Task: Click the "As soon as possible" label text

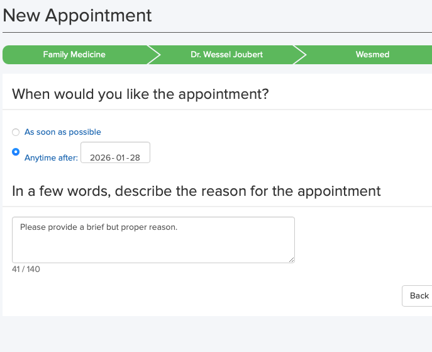Action: (x=62, y=132)
